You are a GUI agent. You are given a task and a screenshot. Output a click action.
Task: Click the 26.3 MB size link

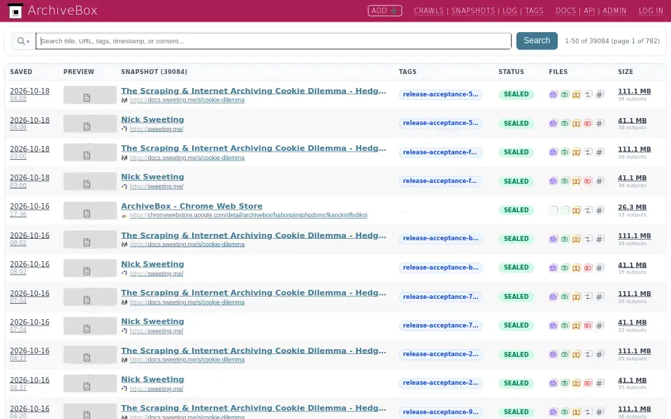coord(632,207)
